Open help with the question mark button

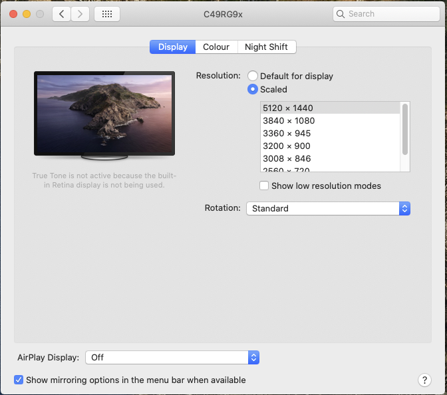(424, 380)
